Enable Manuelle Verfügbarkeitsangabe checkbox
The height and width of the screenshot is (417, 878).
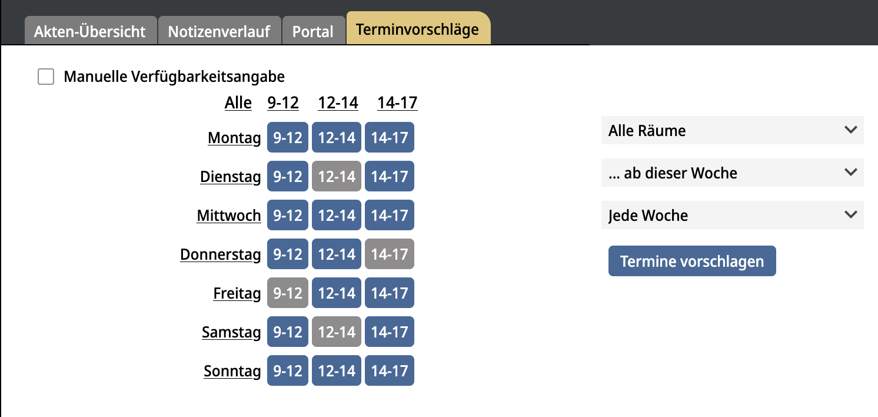pyautogui.click(x=46, y=77)
